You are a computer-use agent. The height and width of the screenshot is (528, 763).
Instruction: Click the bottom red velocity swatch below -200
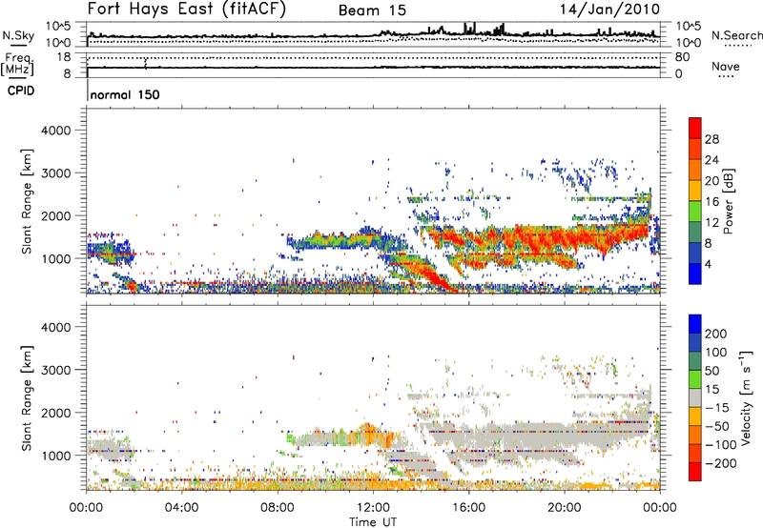click(695, 472)
